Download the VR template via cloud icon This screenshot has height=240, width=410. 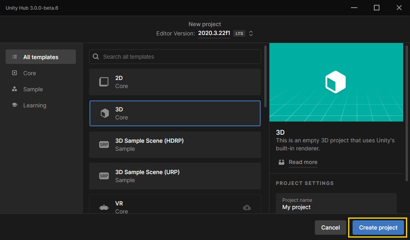(x=247, y=207)
